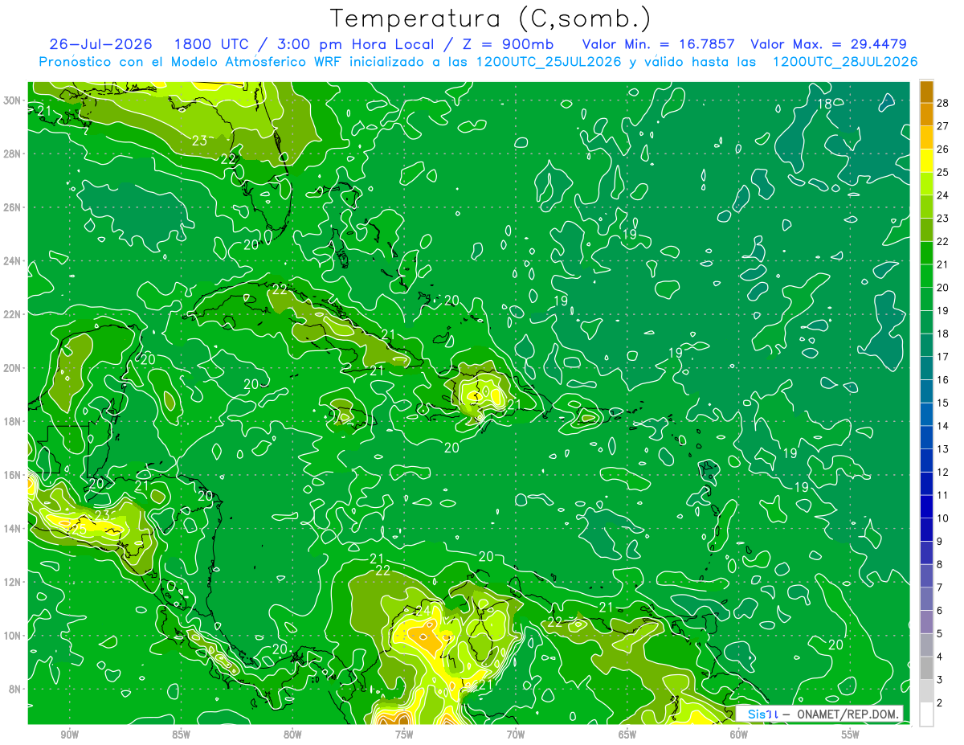Click the brown color bar segment above 28
Image resolution: width=964 pixels, height=745 pixels.
click(926, 92)
